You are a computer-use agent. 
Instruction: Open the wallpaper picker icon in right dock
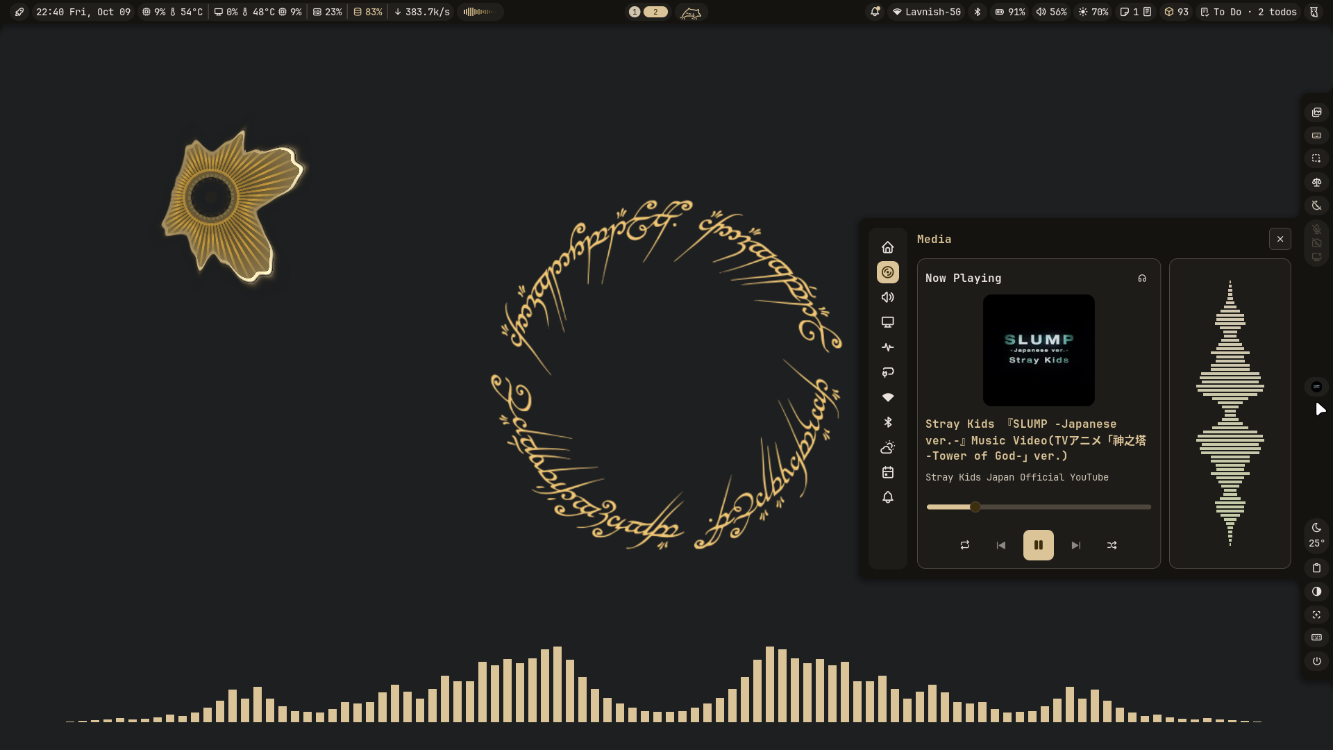pos(1316,112)
